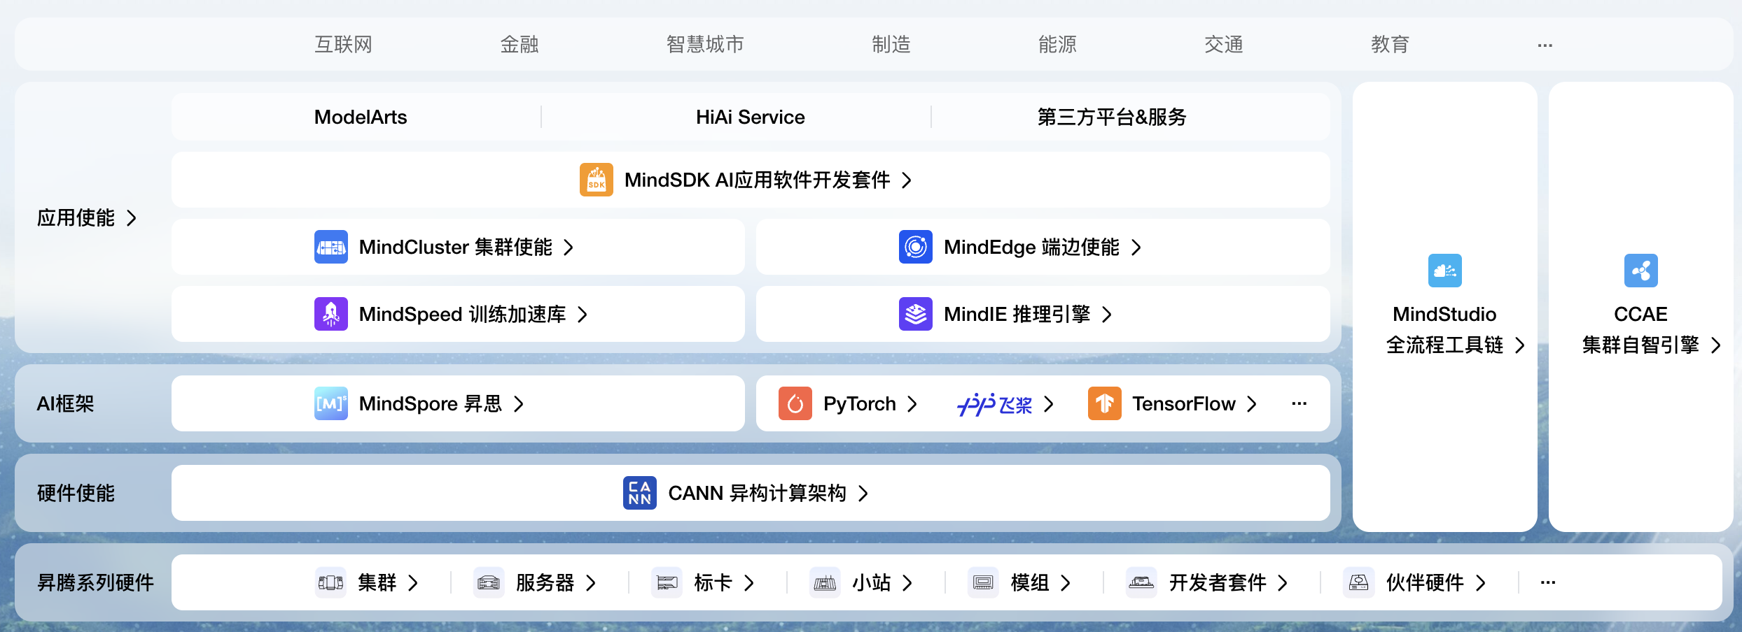1742x632 pixels.
Task: Click the 开发者套件 kit icon
Action: tap(1142, 582)
